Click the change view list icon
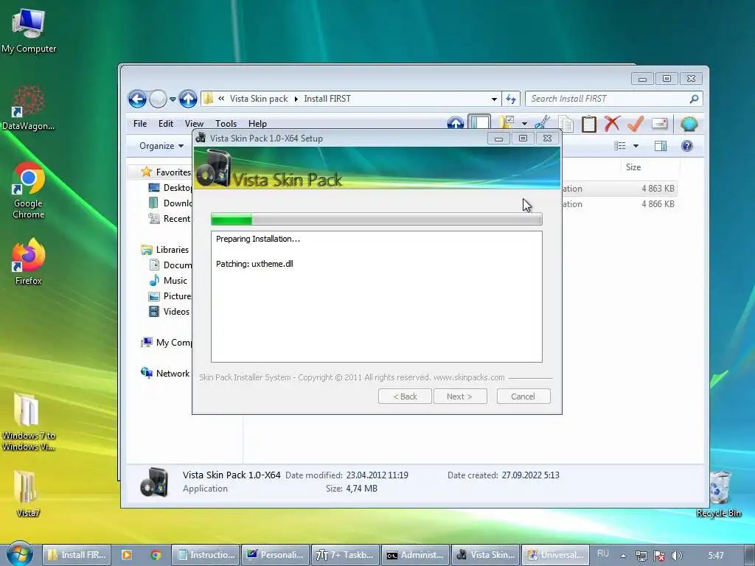 [x=619, y=146]
